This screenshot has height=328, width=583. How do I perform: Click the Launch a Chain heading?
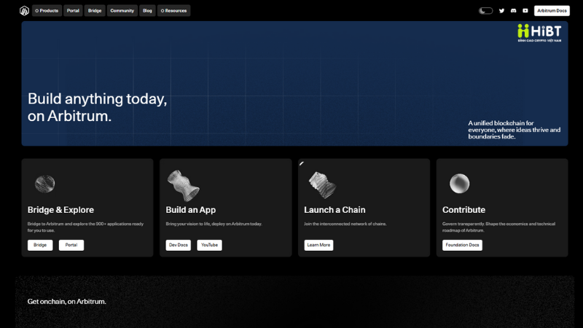pyautogui.click(x=334, y=210)
